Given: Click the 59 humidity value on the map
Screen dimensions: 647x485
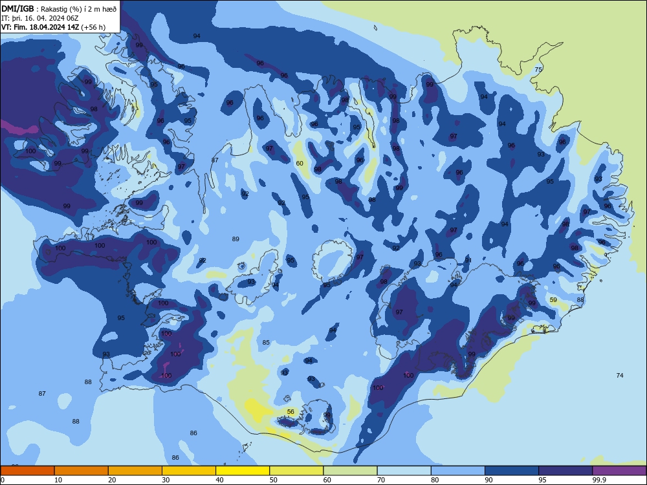Looking at the screenshot, I should point(553,300).
